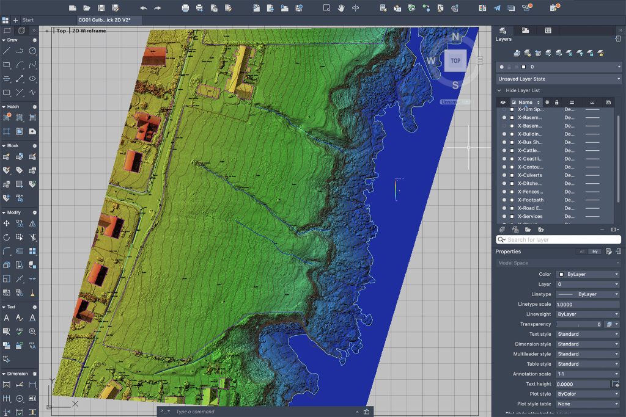Click the Search for layer field
The image size is (626, 417).
click(558, 240)
